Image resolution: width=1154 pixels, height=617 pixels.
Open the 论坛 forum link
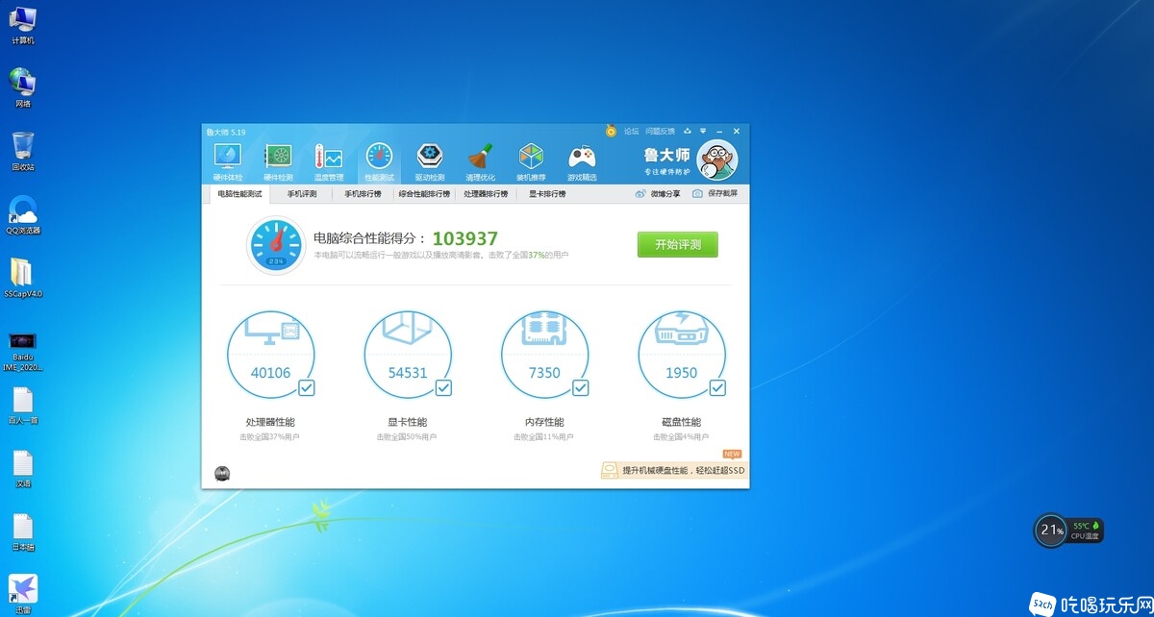(x=631, y=131)
